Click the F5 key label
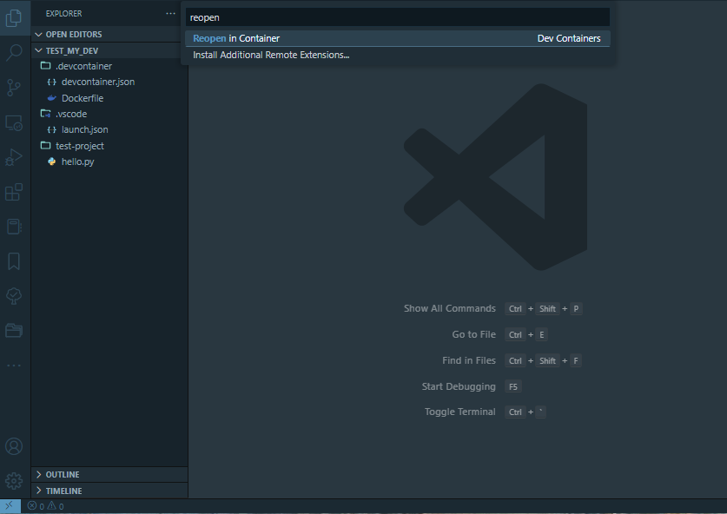The image size is (727, 514). [513, 386]
